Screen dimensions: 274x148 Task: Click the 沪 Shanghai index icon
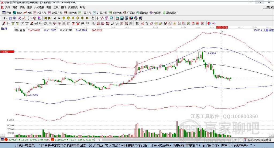click(6, 140)
